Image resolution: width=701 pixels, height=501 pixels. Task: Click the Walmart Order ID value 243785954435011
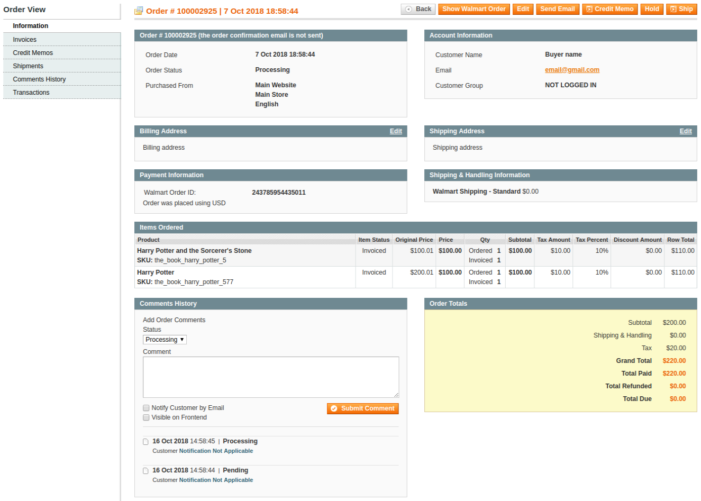[x=279, y=193]
